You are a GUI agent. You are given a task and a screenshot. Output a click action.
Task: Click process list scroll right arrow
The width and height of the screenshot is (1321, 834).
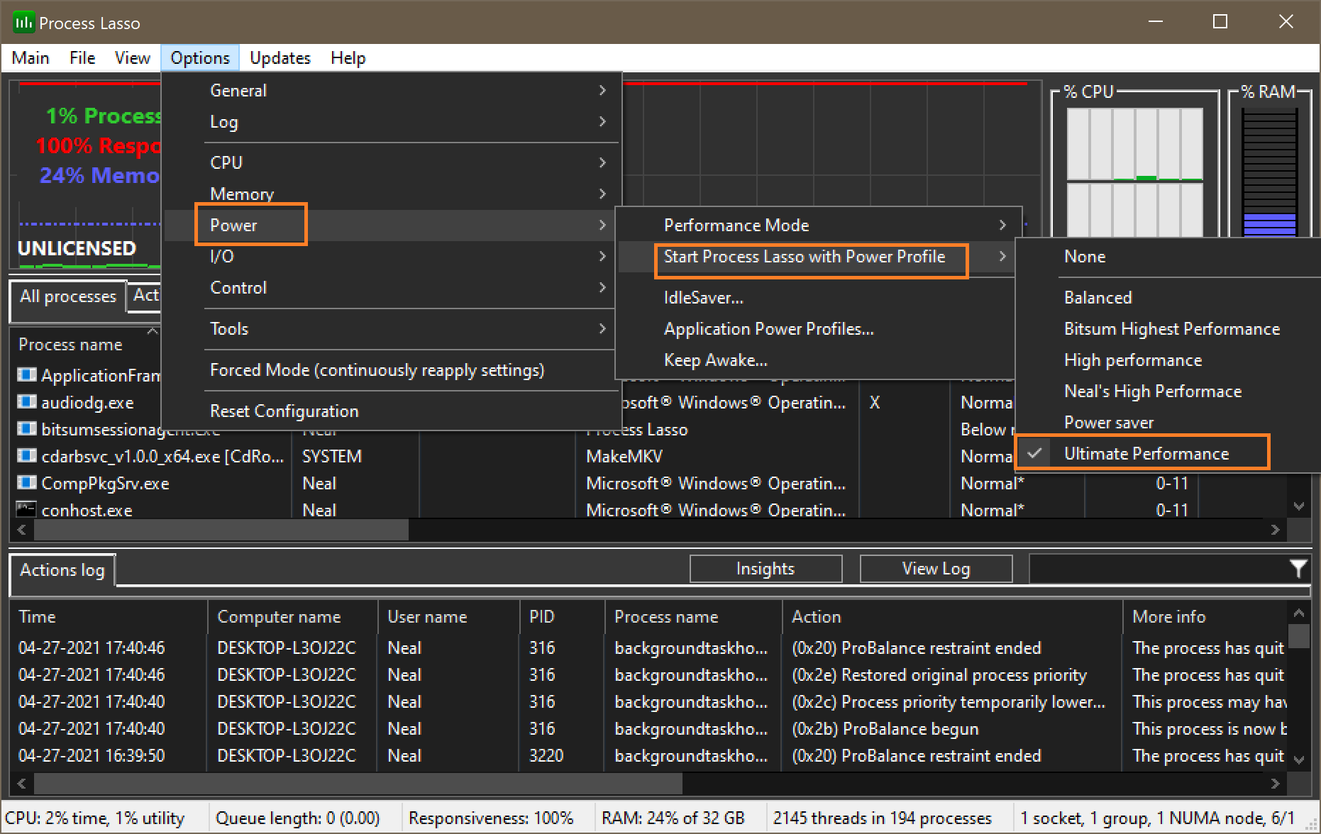pos(1275,530)
